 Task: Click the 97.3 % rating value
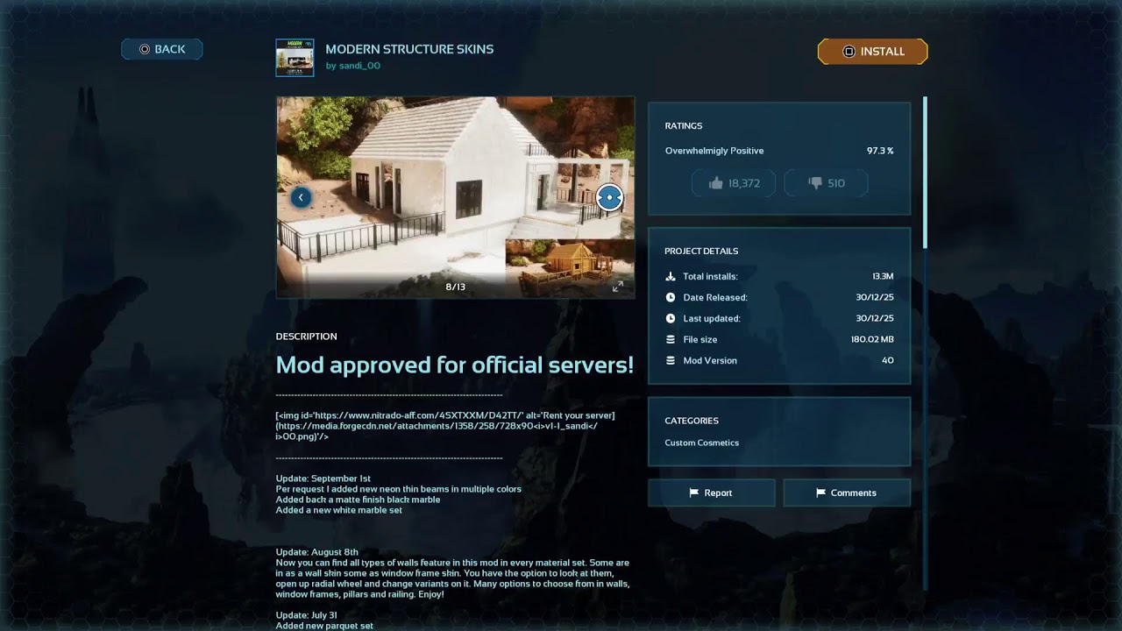pos(880,151)
